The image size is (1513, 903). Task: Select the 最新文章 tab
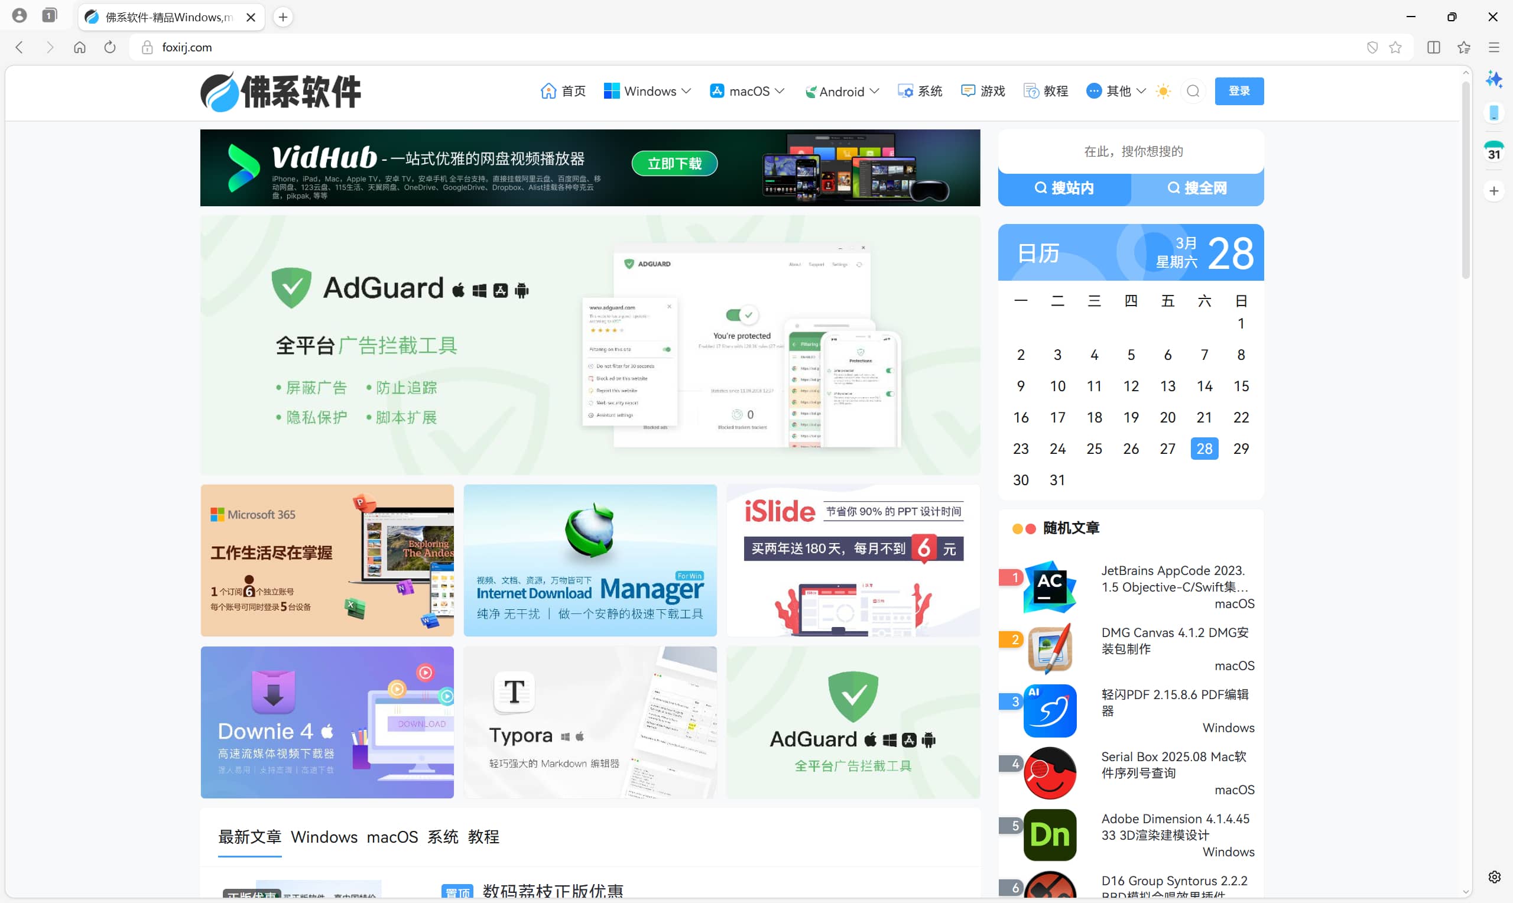[249, 837]
